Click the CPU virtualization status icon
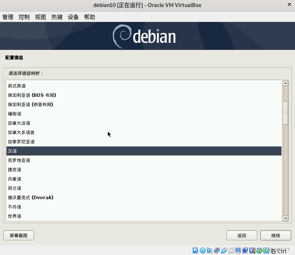Screen dimensions: 295x255 point(252,250)
